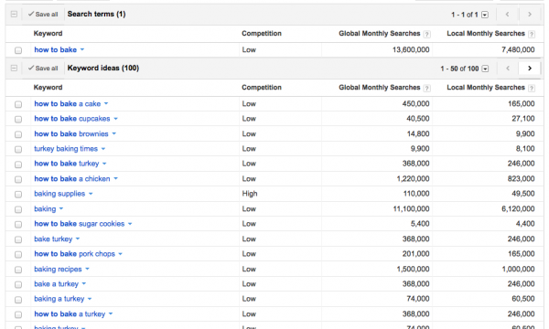Screen dimensions: 549x329
Task: Click Save all in Keyword ideas
Action: (x=43, y=69)
